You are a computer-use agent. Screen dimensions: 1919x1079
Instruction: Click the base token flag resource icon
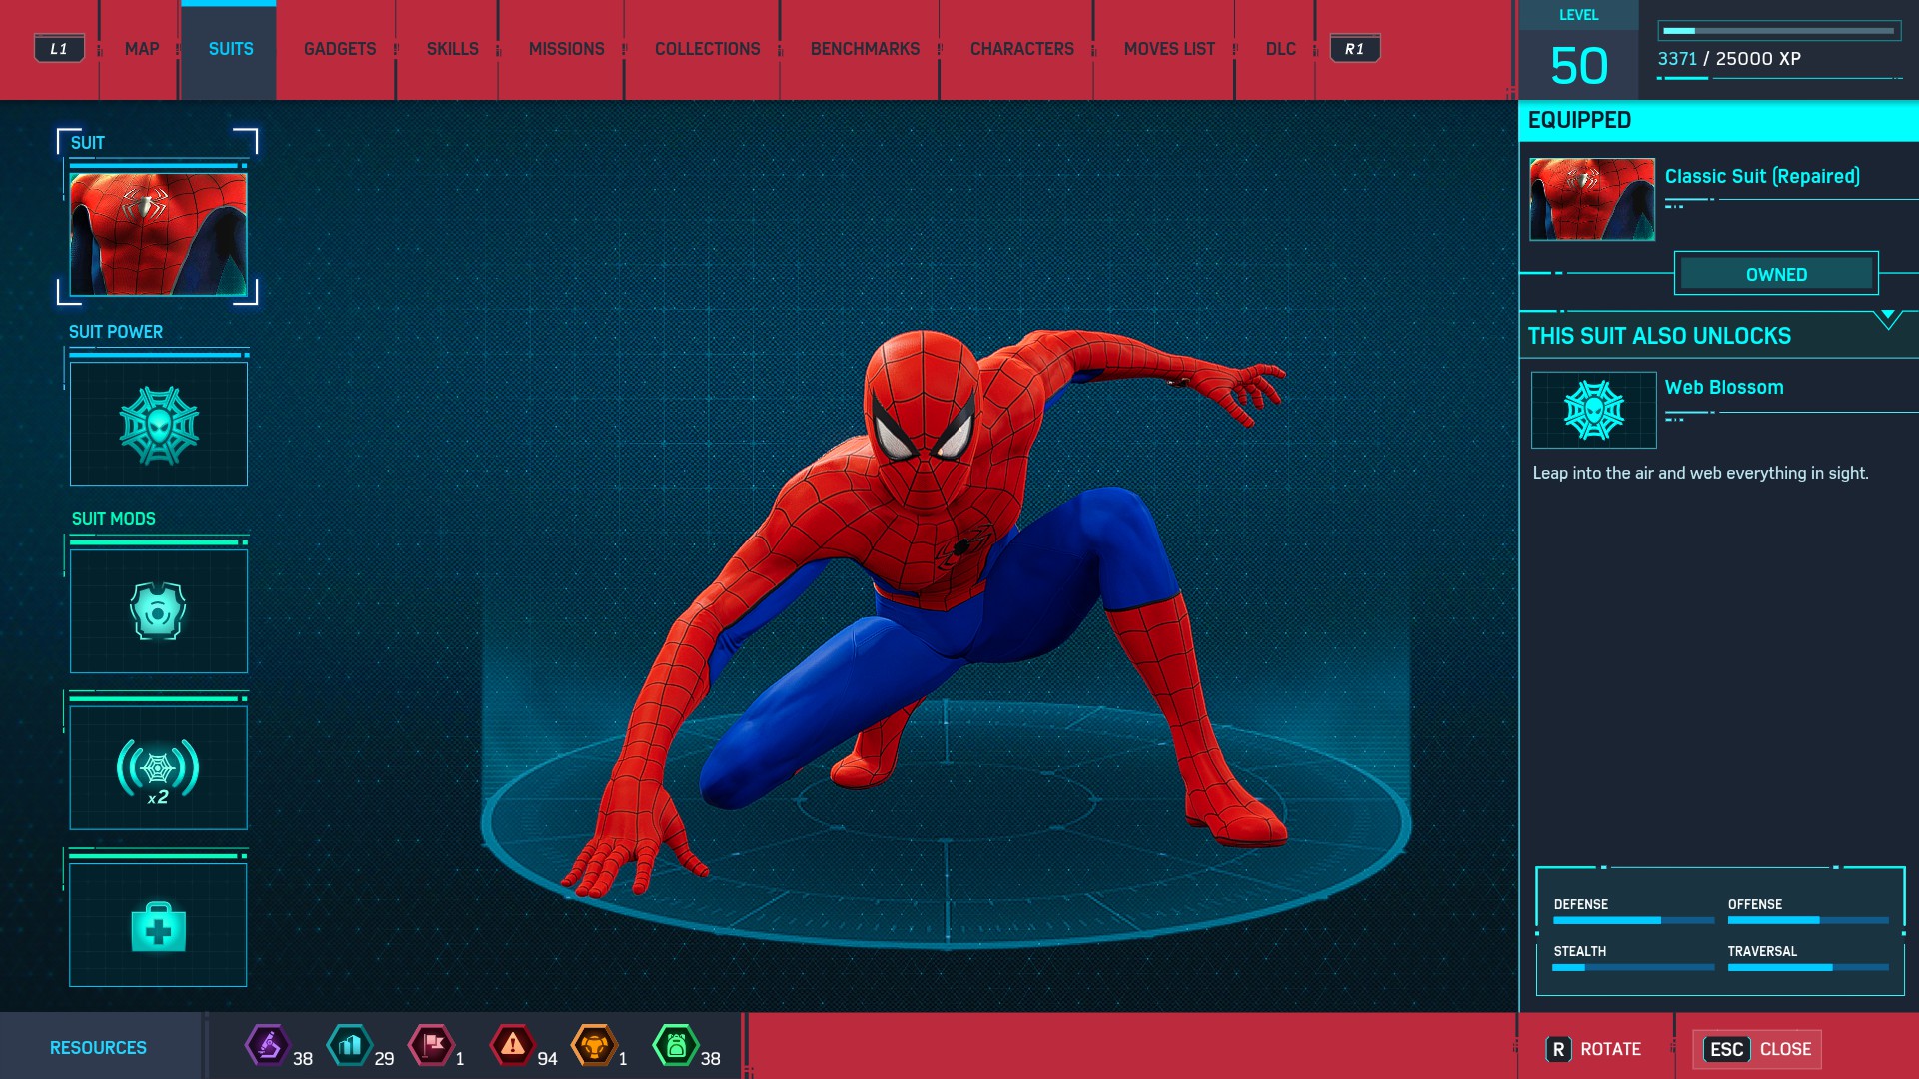pos(432,1046)
